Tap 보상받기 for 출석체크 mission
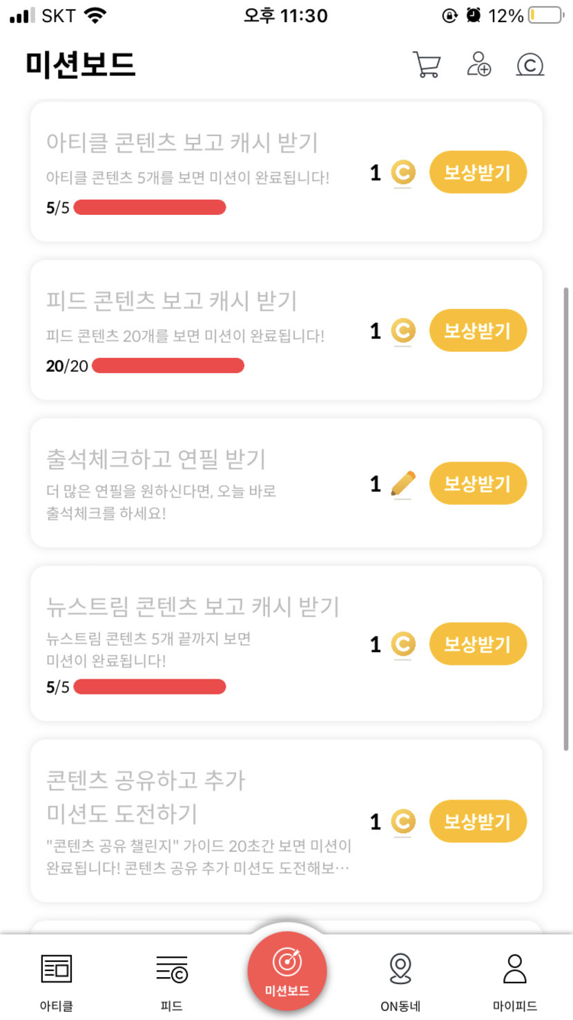The image size is (573, 1020). coord(478,483)
